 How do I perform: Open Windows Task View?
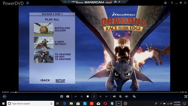(58, 103)
